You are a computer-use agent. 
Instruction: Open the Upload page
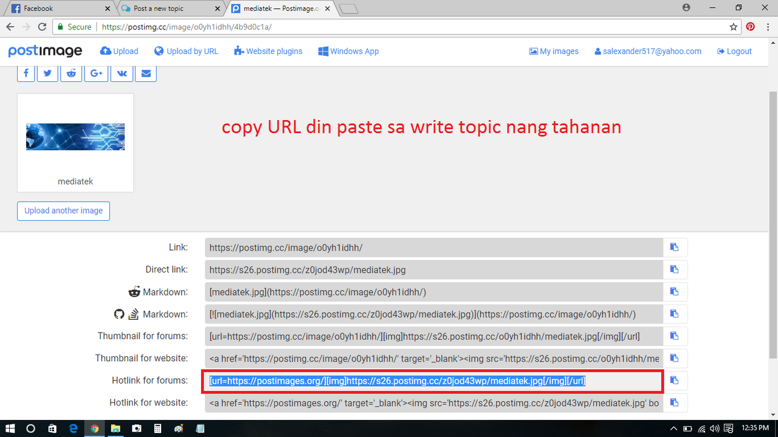click(x=119, y=51)
